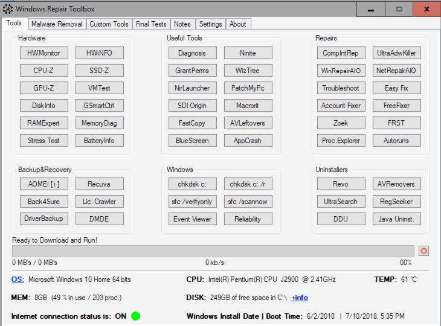The image size is (441, 326).
Task: Open the BlueScreen tool
Action: tap(193, 141)
